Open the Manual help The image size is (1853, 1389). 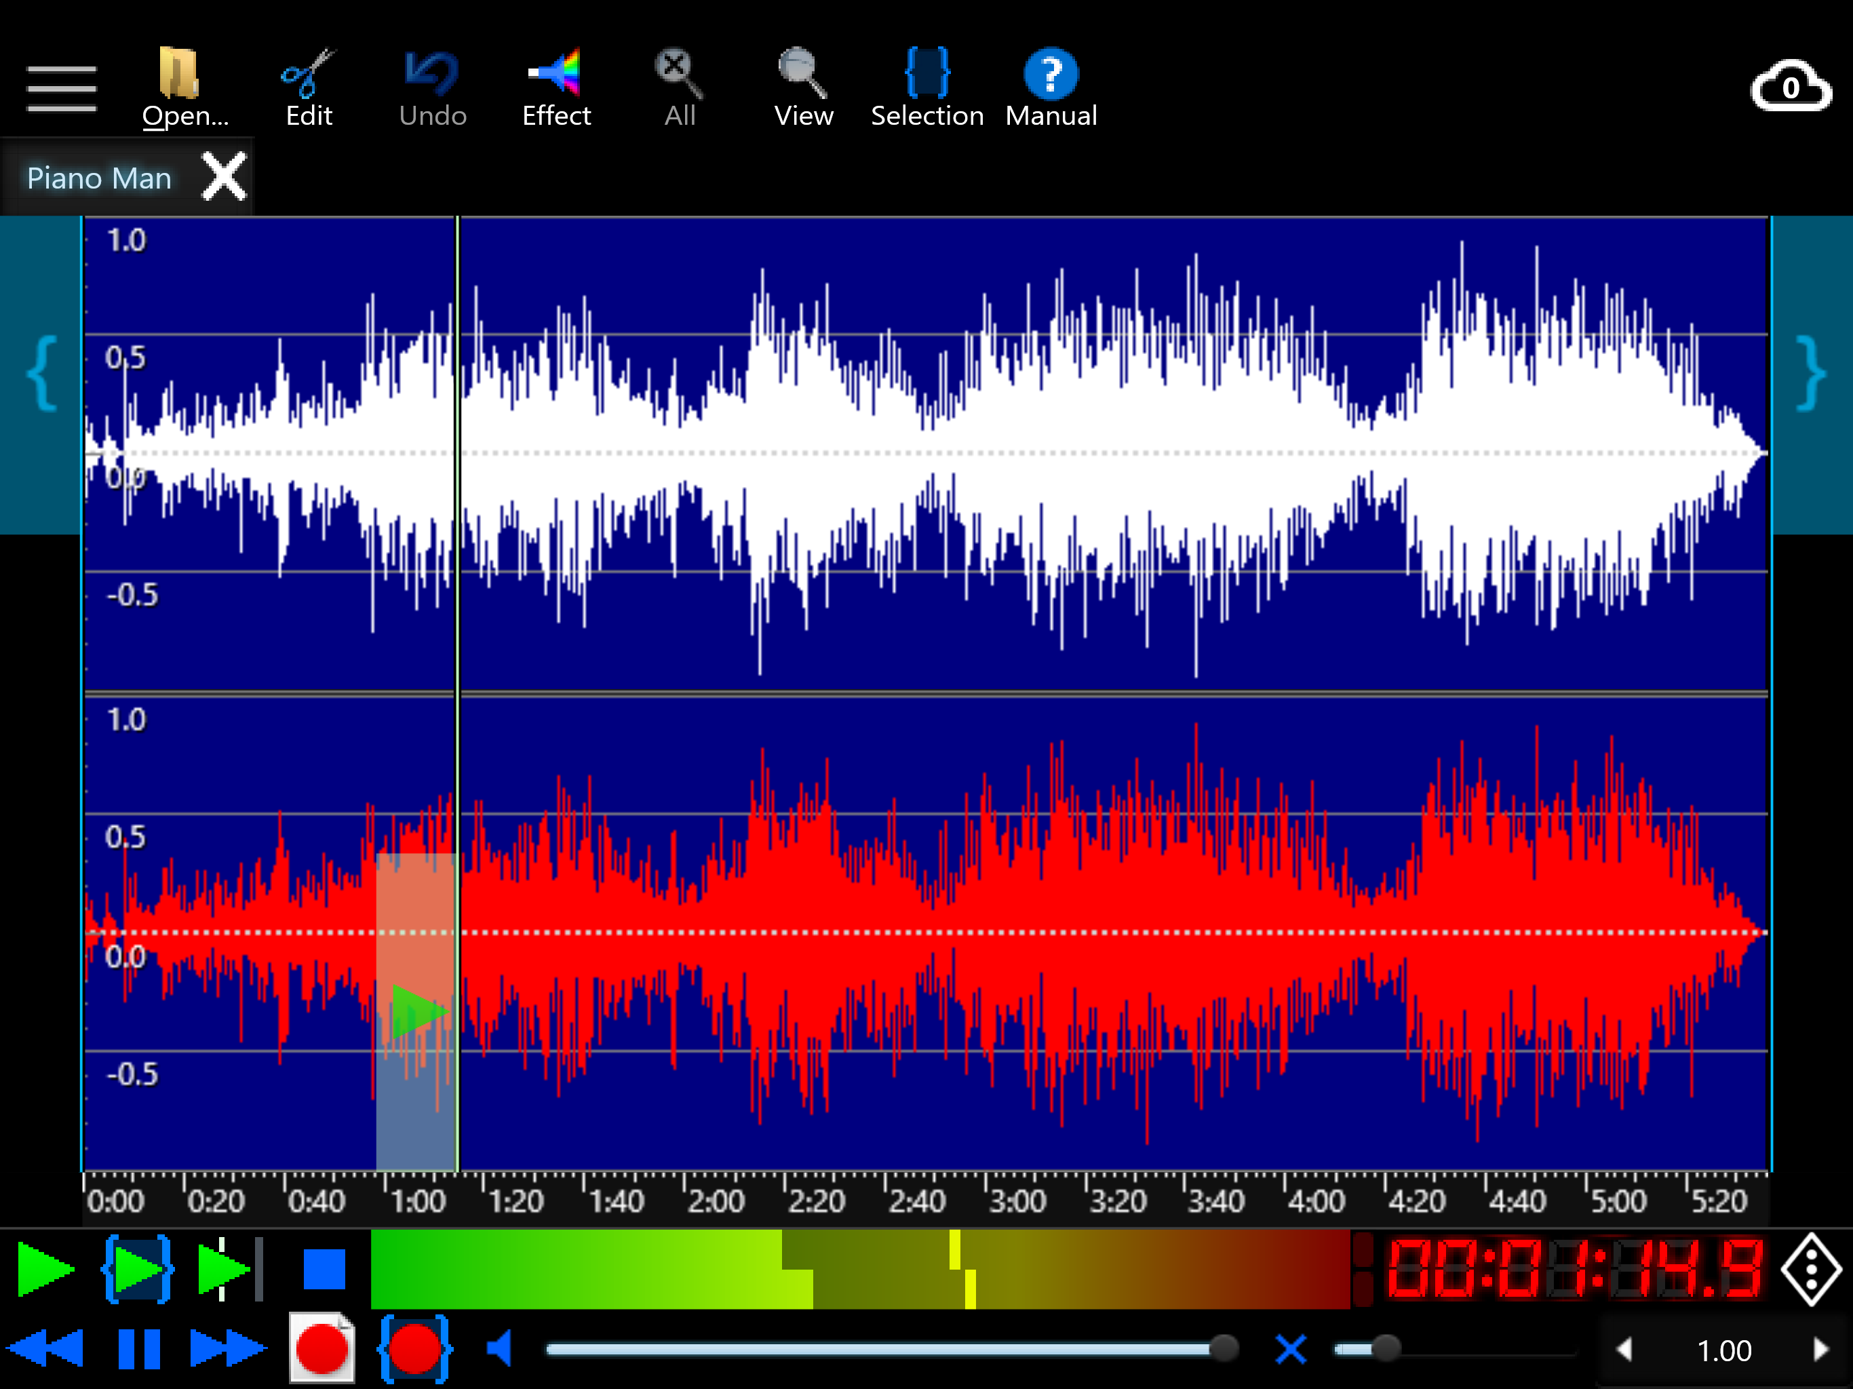click(1051, 79)
